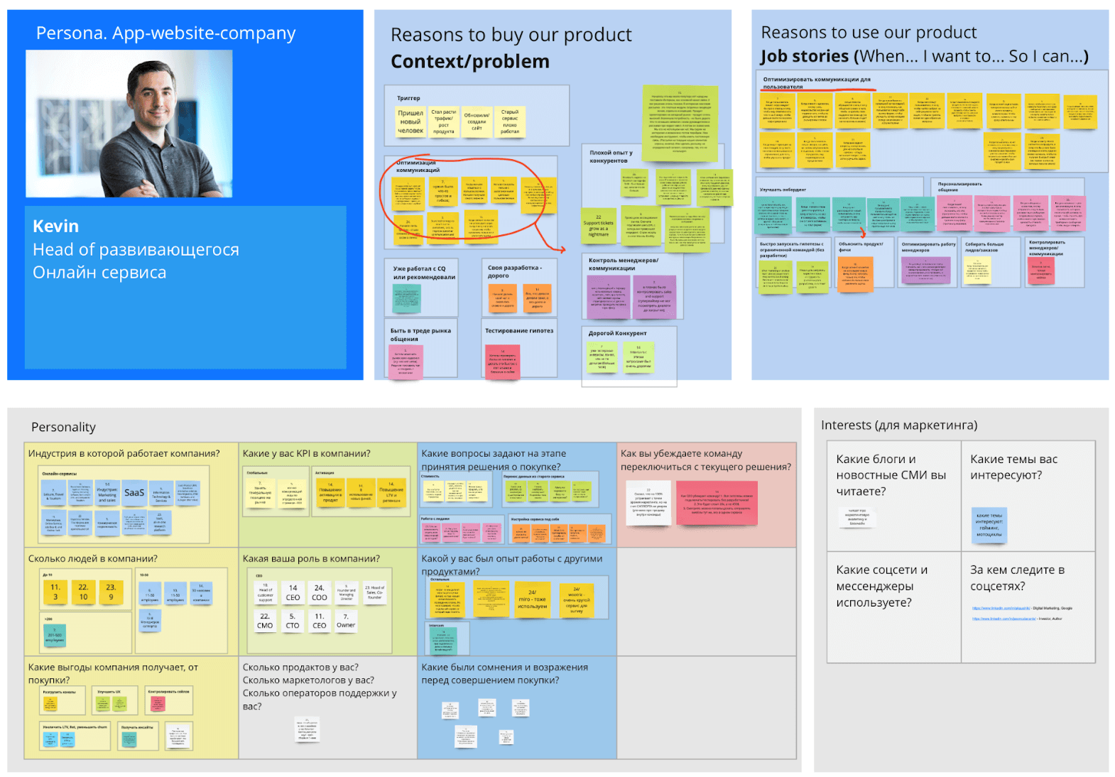Viewport: 1115px width, 777px height.
Task: Click 'Какие соцсети и мессенджеры используете?' question
Action: (881, 586)
